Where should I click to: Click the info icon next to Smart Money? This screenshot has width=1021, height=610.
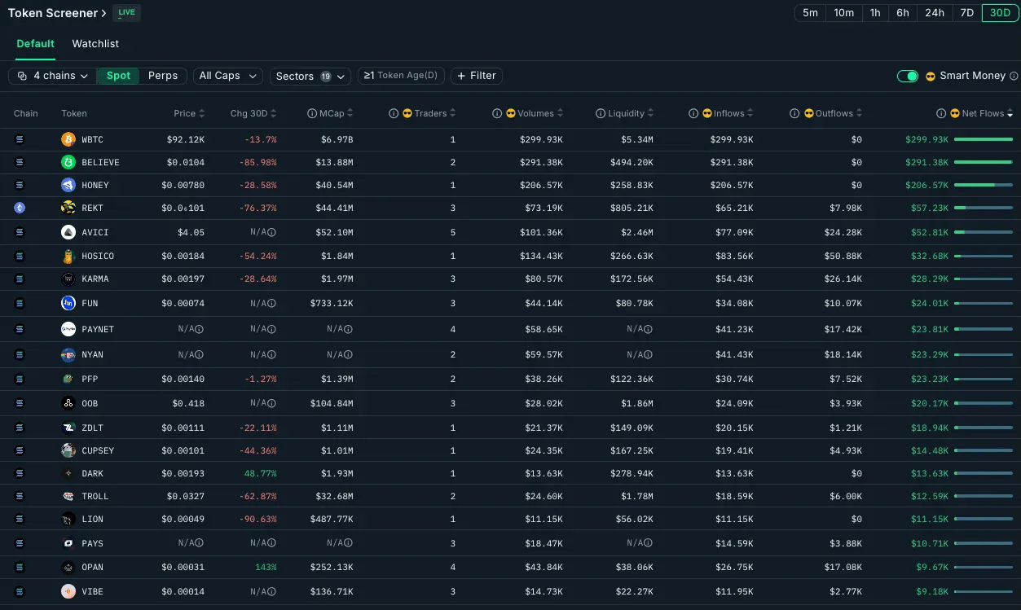(x=1014, y=76)
